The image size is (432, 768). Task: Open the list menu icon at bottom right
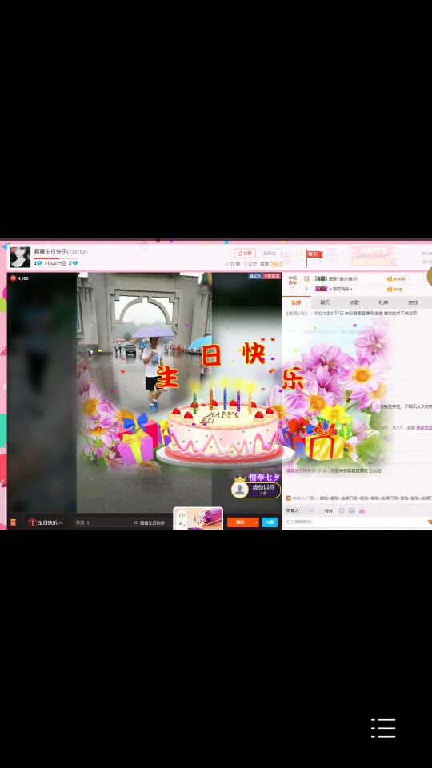[383, 728]
